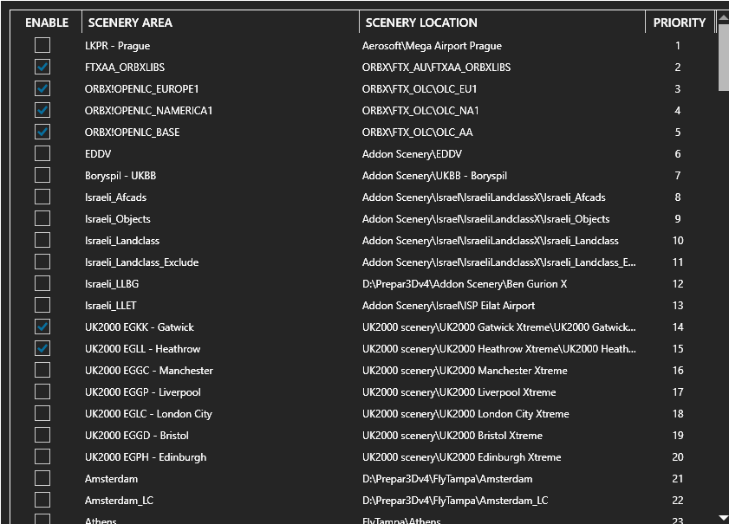Image resolution: width=729 pixels, height=524 pixels.
Task: Check the Israeli_LLBG checkbox
Action: coord(42,284)
